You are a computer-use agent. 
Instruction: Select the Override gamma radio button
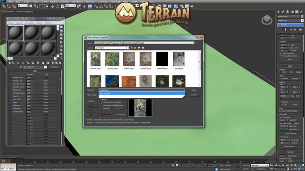(101, 108)
